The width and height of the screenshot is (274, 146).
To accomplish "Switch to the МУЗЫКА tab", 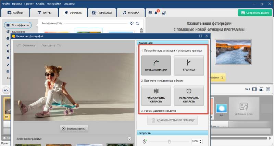I will click(131, 13).
